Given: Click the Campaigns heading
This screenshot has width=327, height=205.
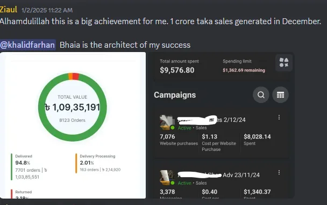Looking at the screenshot, I should pyautogui.click(x=175, y=95).
